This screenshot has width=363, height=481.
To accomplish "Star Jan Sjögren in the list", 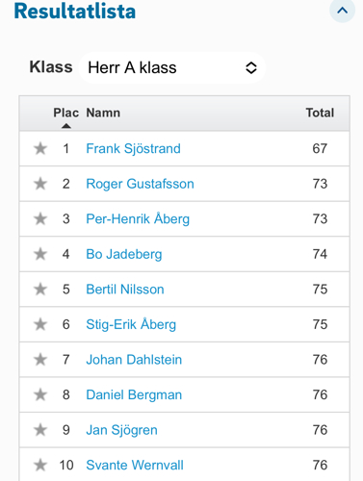I will (x=40, y=430).
